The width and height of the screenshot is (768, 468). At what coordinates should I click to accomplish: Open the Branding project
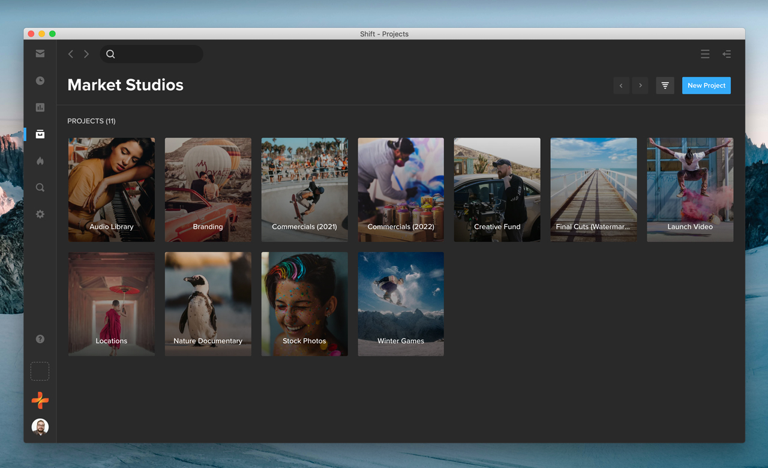coord(208,190)
